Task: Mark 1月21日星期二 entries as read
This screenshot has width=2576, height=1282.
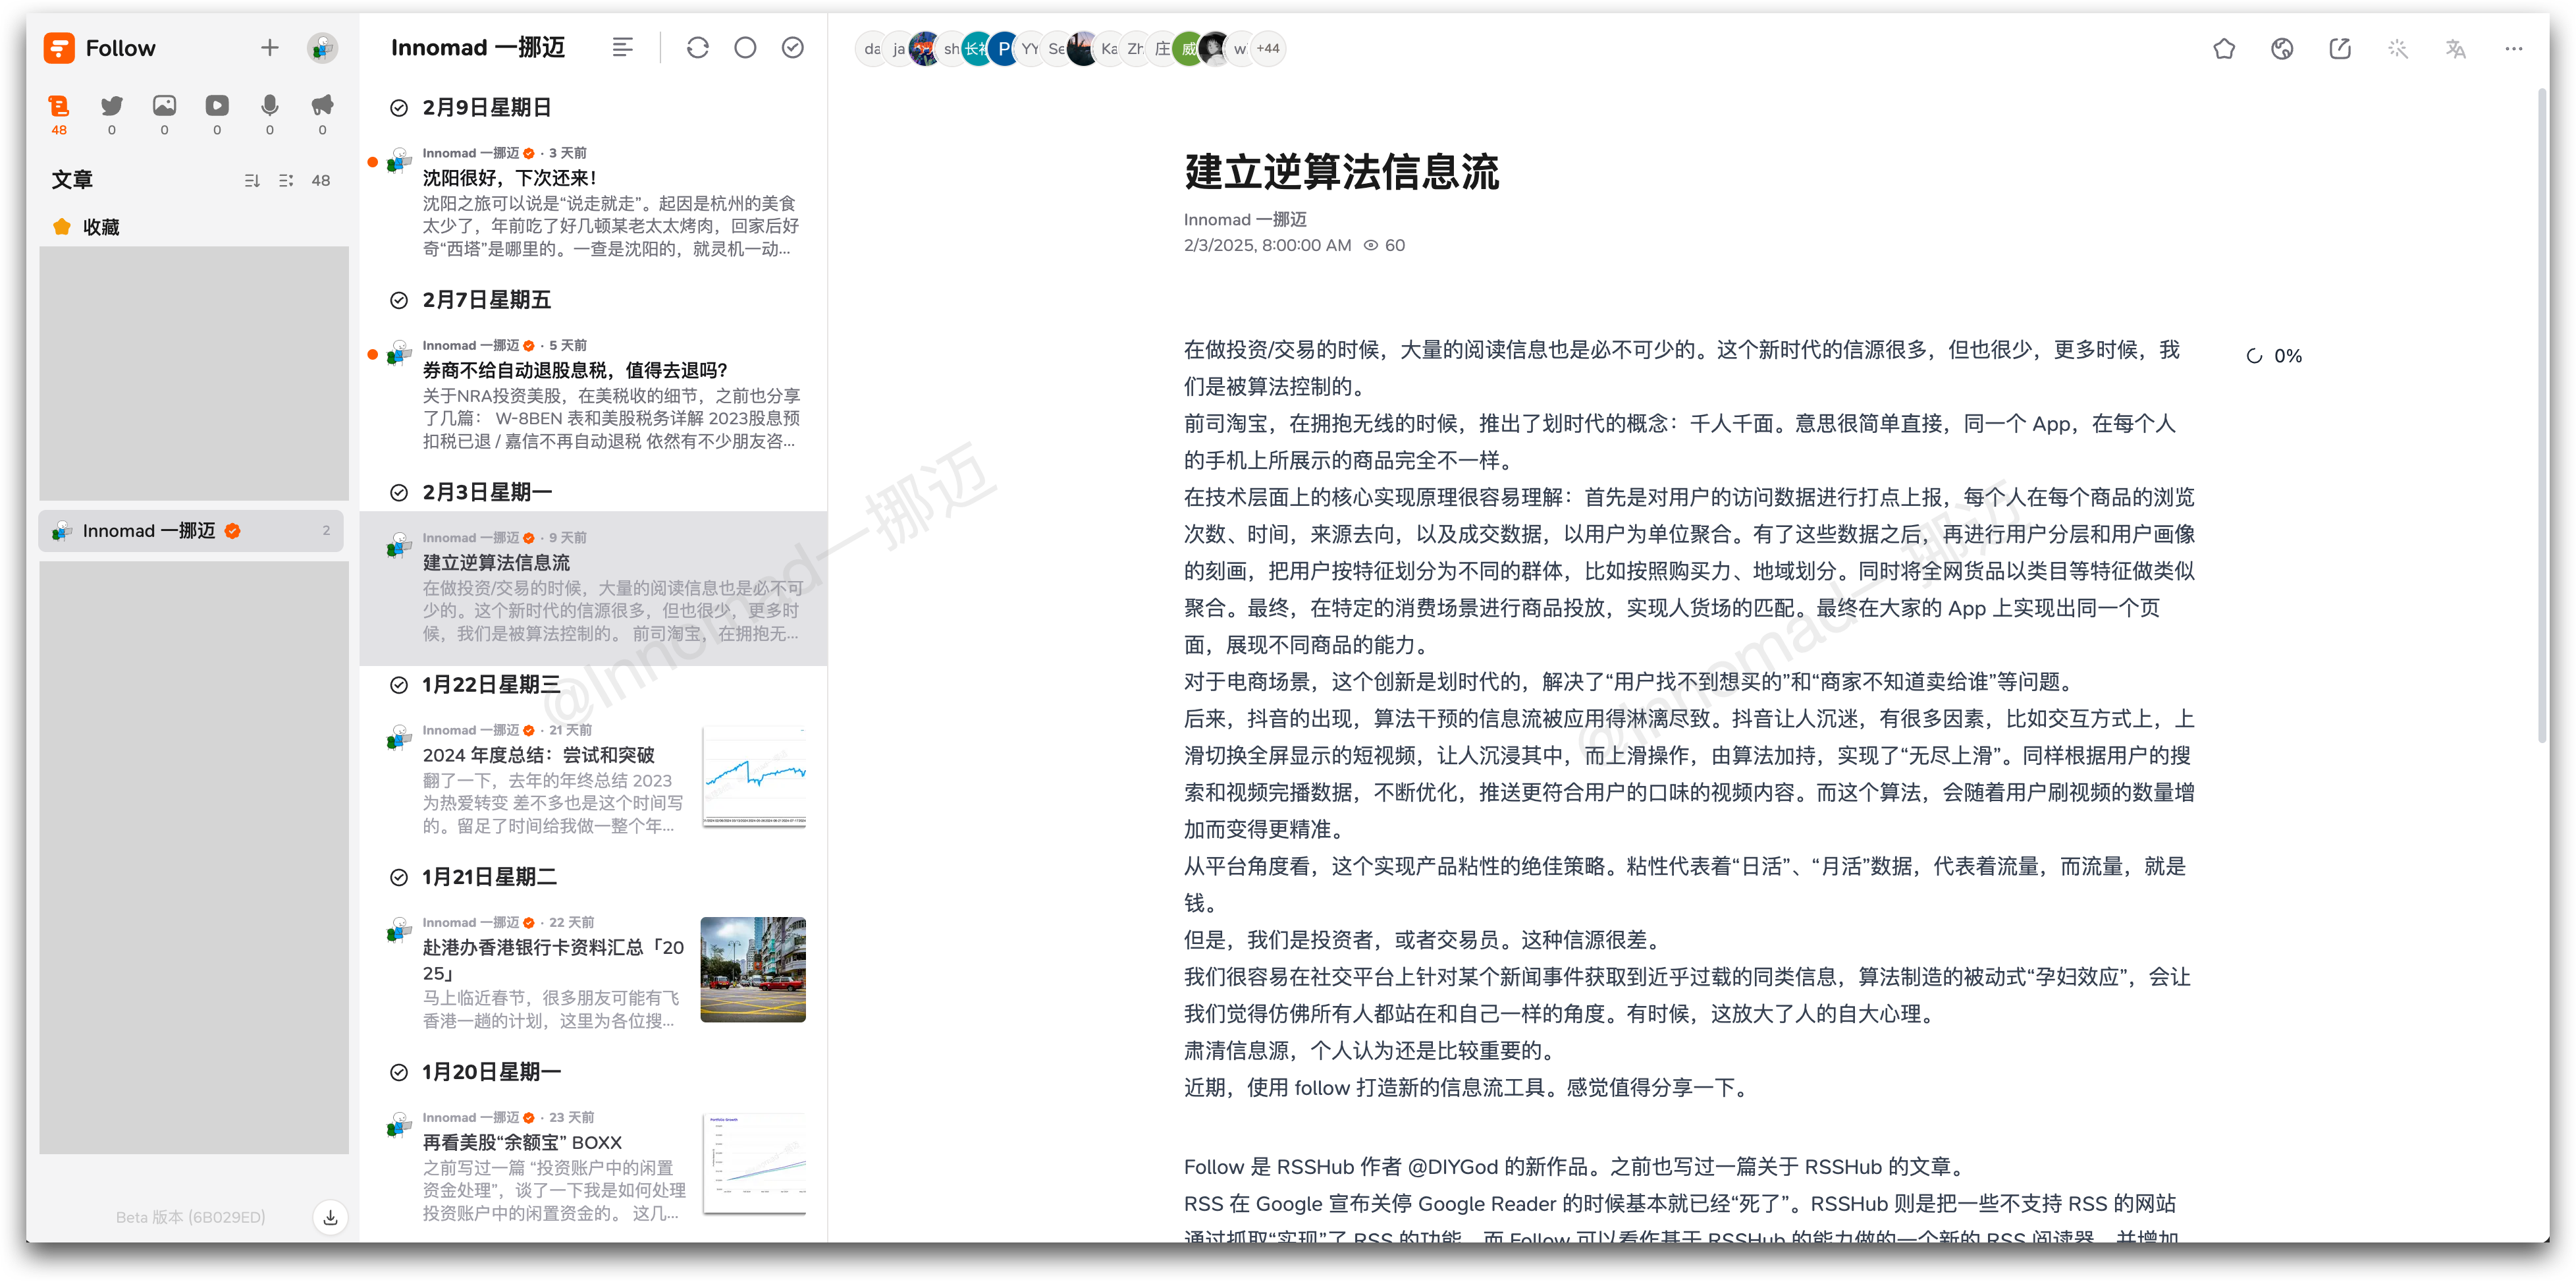Action: pos(399,878)
